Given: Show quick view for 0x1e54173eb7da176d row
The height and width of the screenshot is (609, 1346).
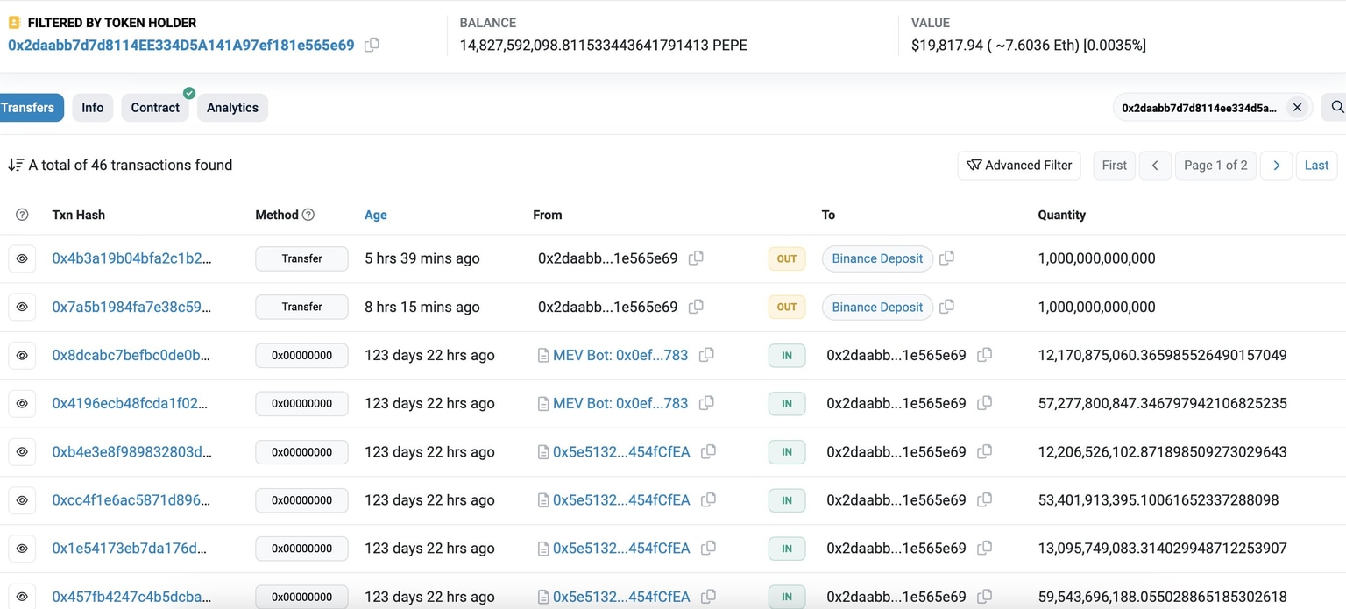Looking at the screenshot, I should pos(22,549).
